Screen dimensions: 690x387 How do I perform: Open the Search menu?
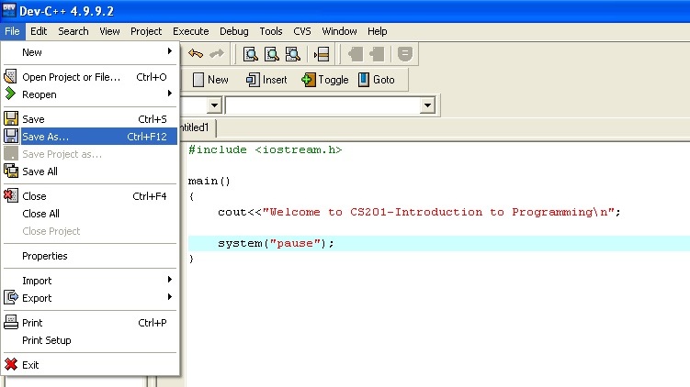click(74, 31)
